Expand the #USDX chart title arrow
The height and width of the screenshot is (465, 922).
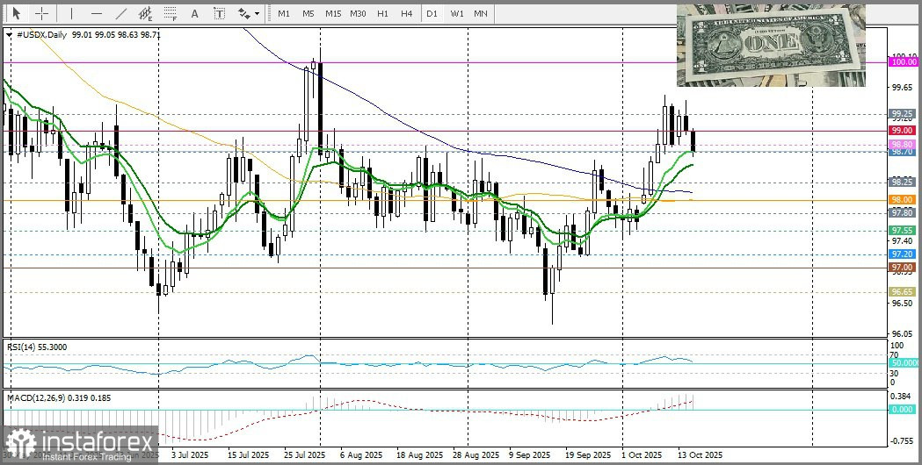(x=10, y=34)
